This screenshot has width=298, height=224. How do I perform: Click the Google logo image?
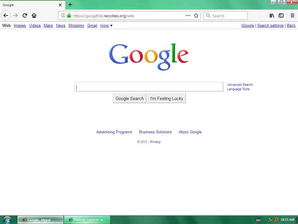tap(149, 57)
